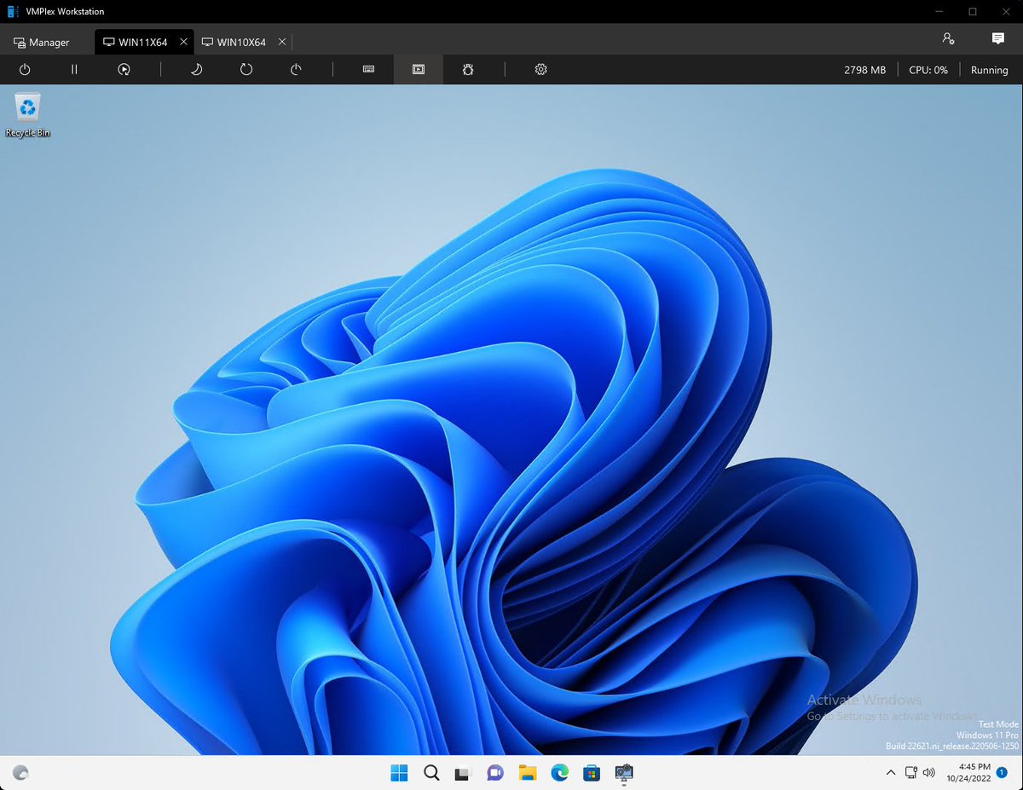Launch Microsoft Edge from the taskbar
Image resolution: width=1023 pixels, height=790 pixels.
pos(559,773)
